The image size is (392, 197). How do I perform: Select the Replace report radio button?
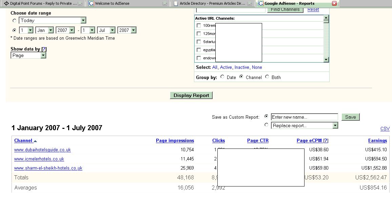coord(266,125)
